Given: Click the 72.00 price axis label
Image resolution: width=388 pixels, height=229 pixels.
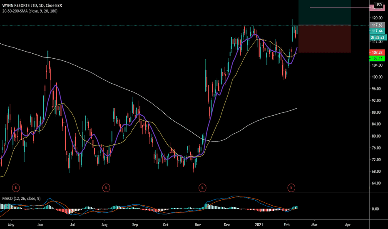Looking at the screenshot, I should coord(377,159).
